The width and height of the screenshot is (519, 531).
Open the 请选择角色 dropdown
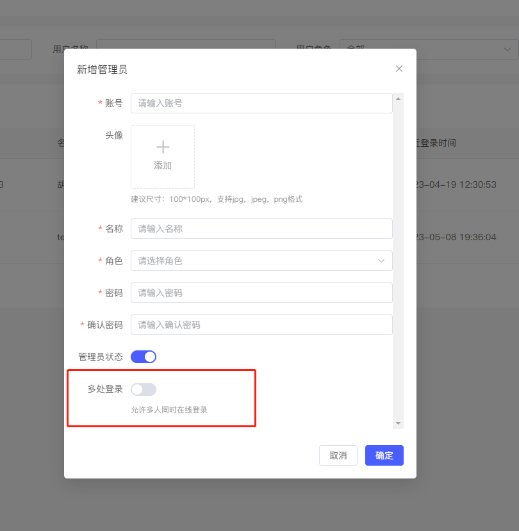[x=261, y=261]
